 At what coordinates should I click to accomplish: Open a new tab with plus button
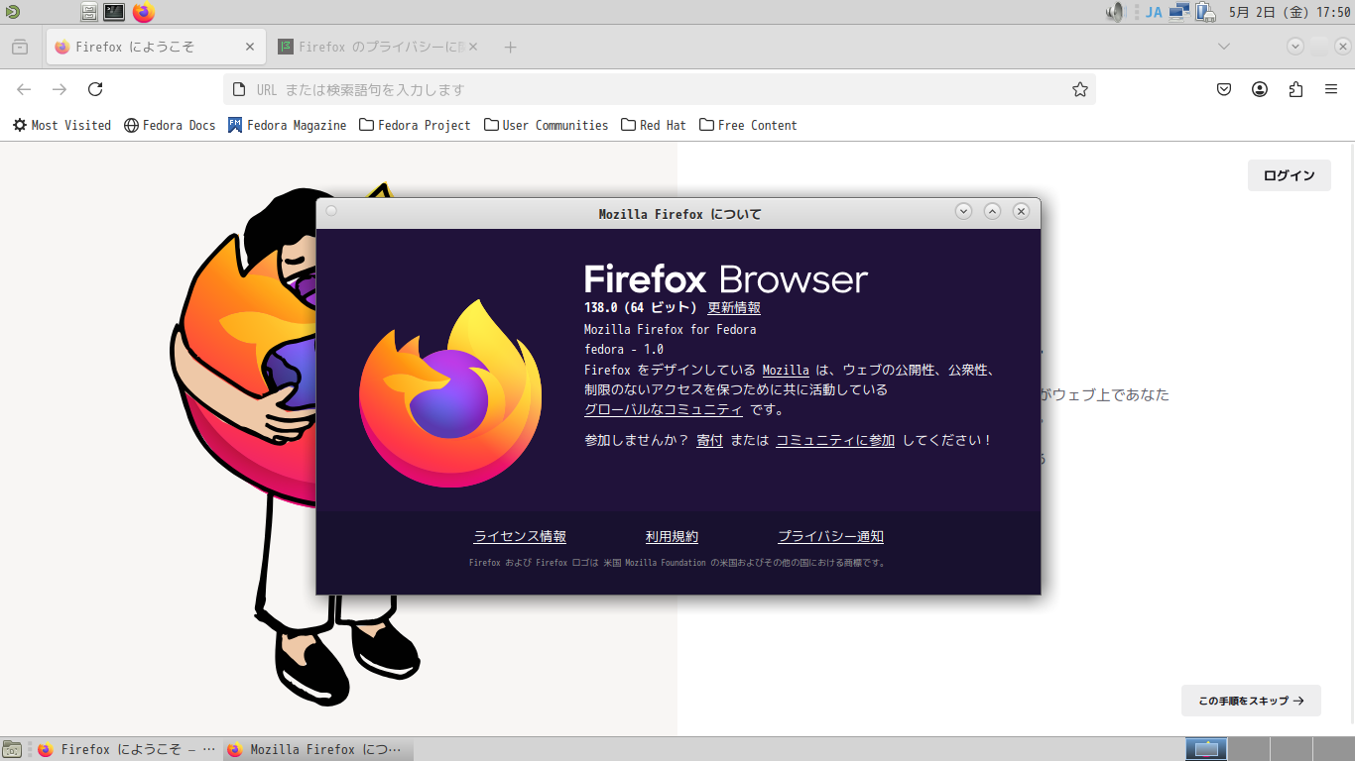click(510, 47)
